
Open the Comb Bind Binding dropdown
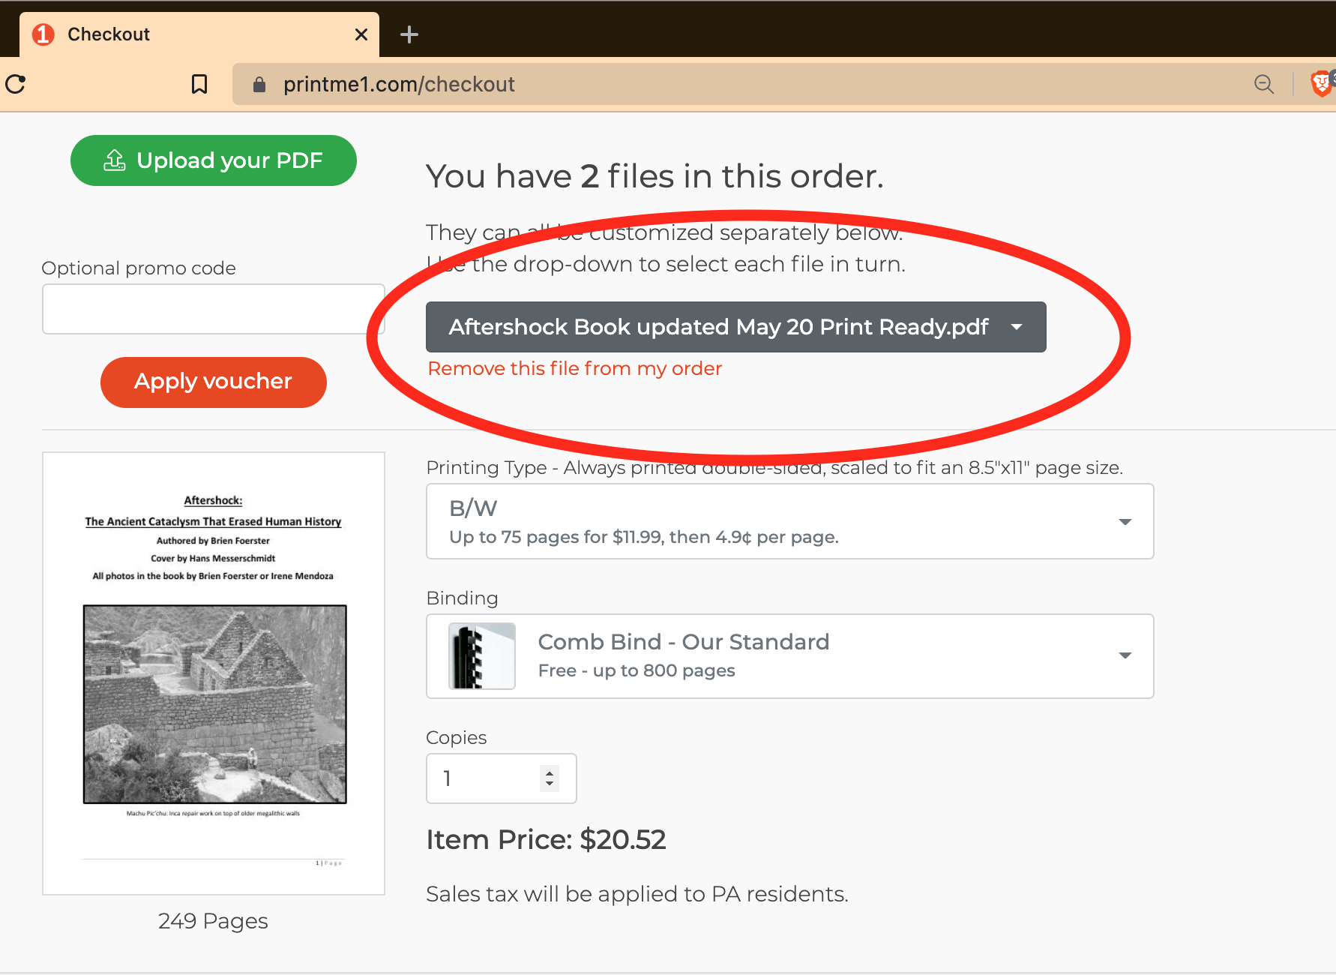790,656
